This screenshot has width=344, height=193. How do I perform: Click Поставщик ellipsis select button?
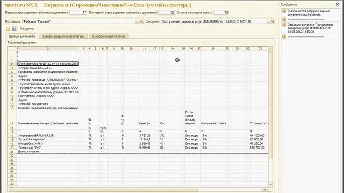pos(138,21)
